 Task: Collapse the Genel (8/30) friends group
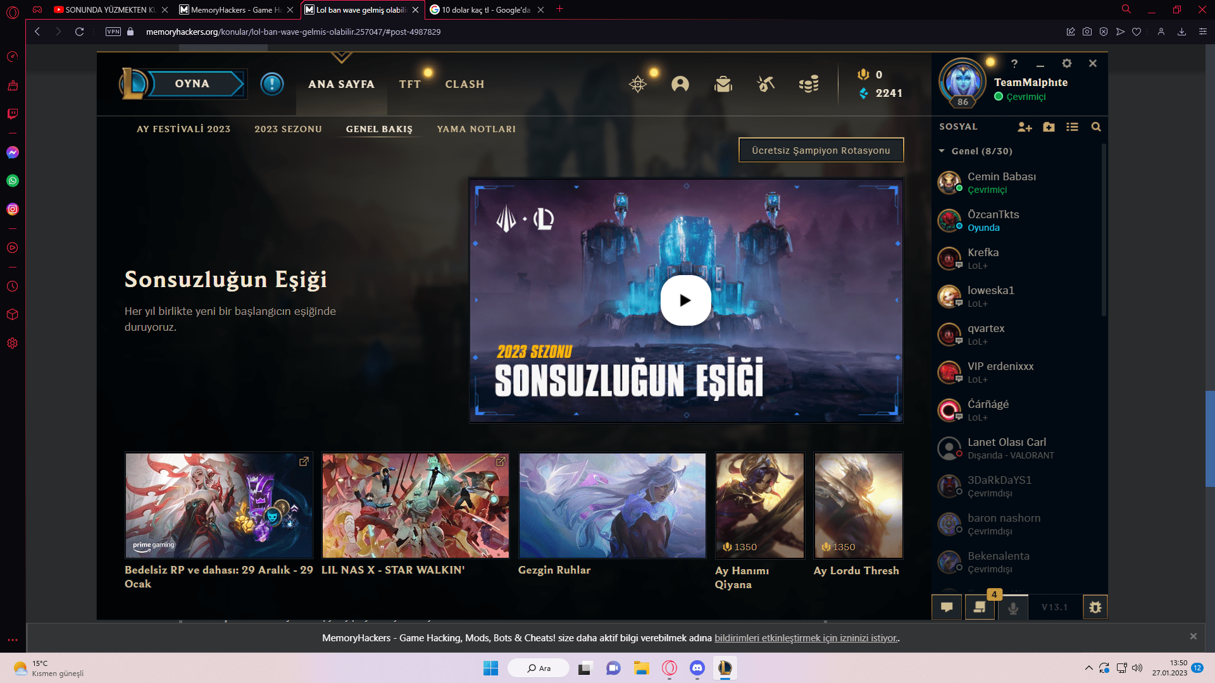pyautogui.click(x=975, y=151)
